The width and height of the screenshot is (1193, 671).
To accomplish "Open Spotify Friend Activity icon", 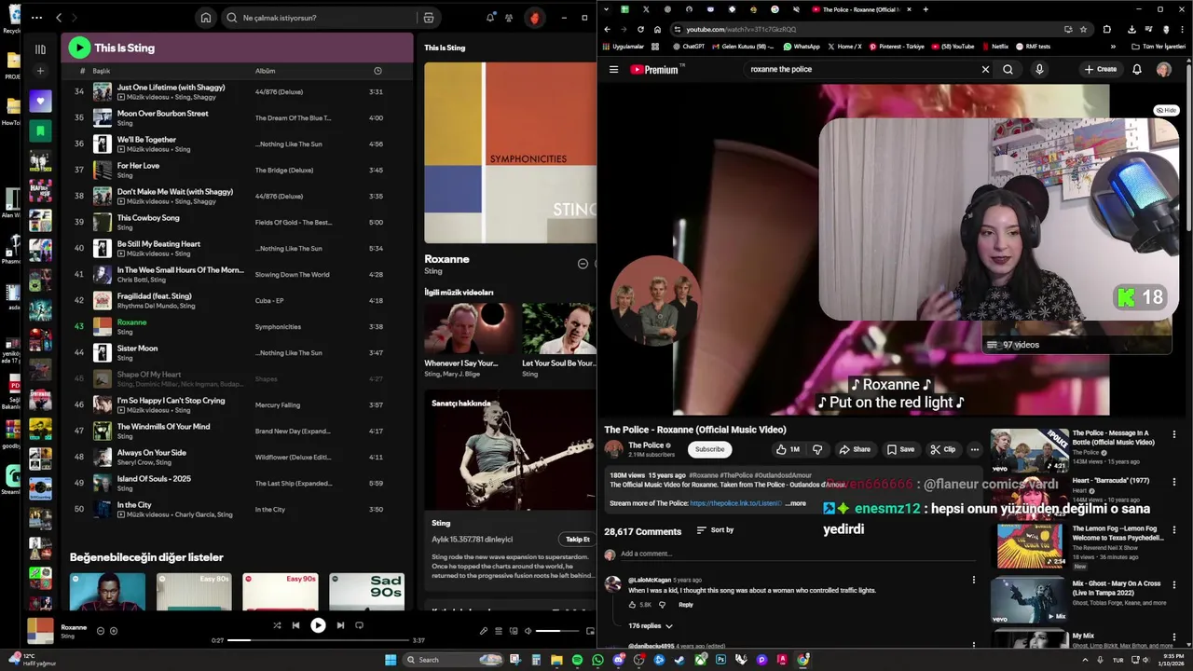I will 509,18.
